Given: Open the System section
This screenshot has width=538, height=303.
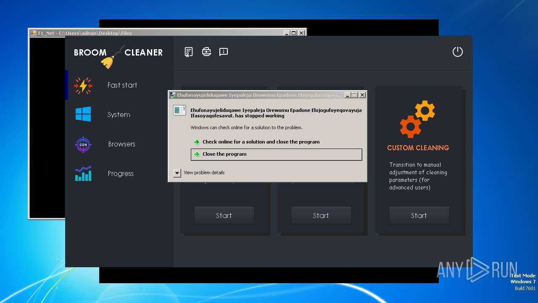Looking at the screenshot, I should [x=119, y=114].
